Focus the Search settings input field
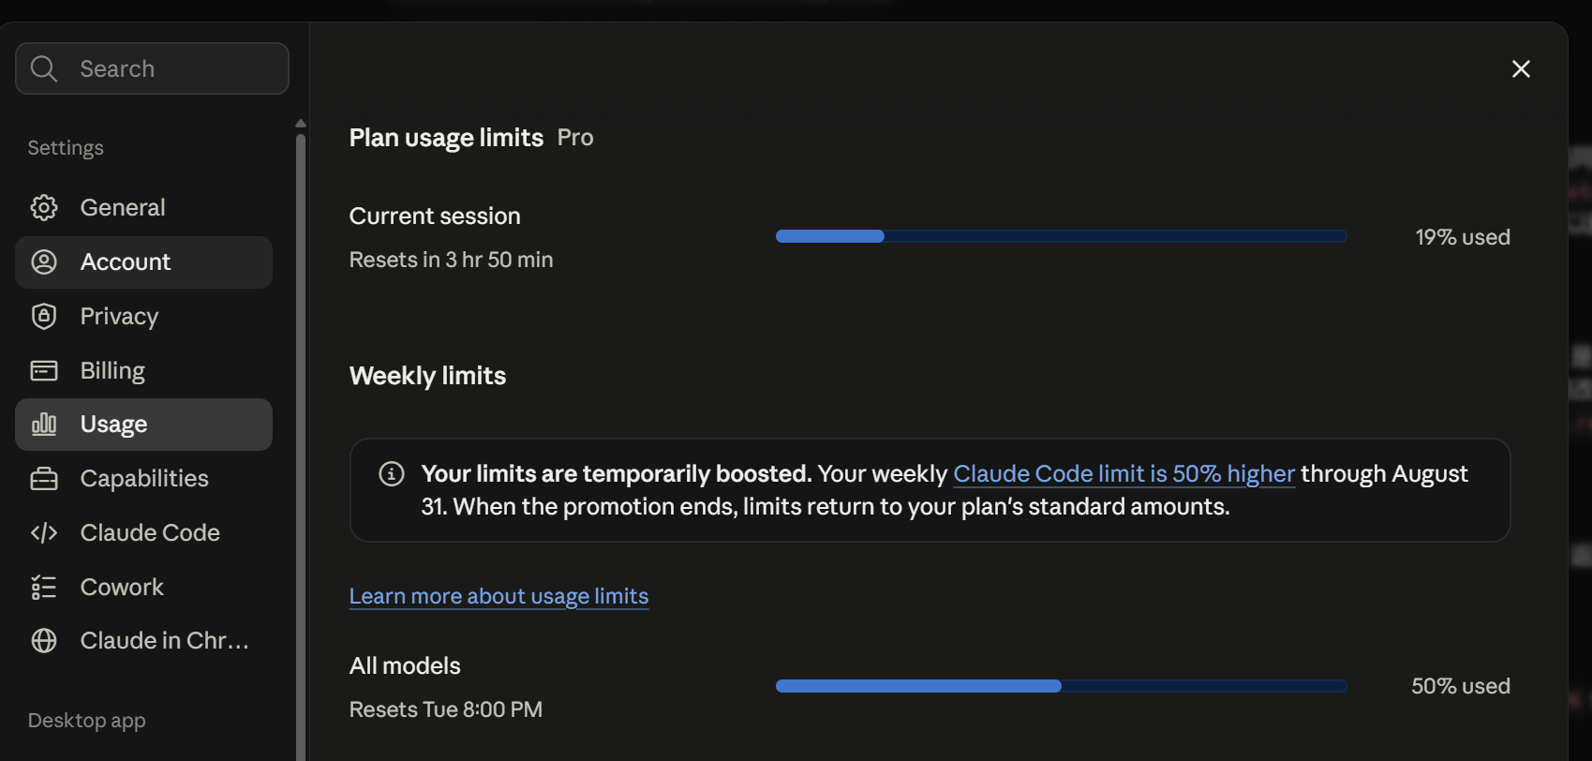The height and width of the screenshot is (761, 1592). (x=152, y=68)
